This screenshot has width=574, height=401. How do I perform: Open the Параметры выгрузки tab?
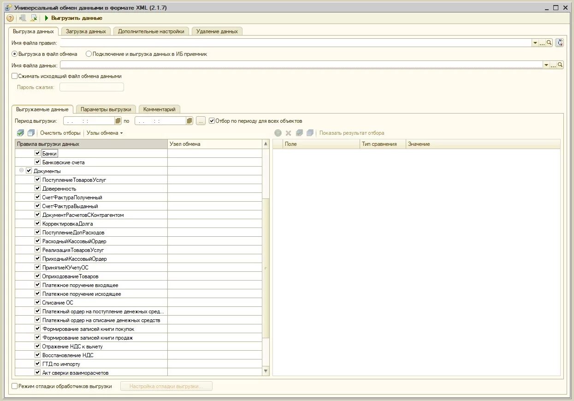[x=106, y=109]
